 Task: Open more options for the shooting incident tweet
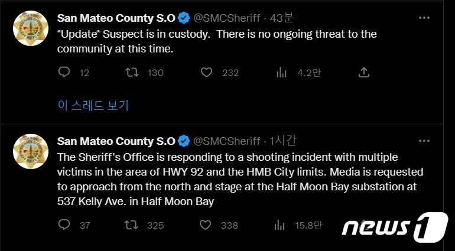click(x=424, y=140)
